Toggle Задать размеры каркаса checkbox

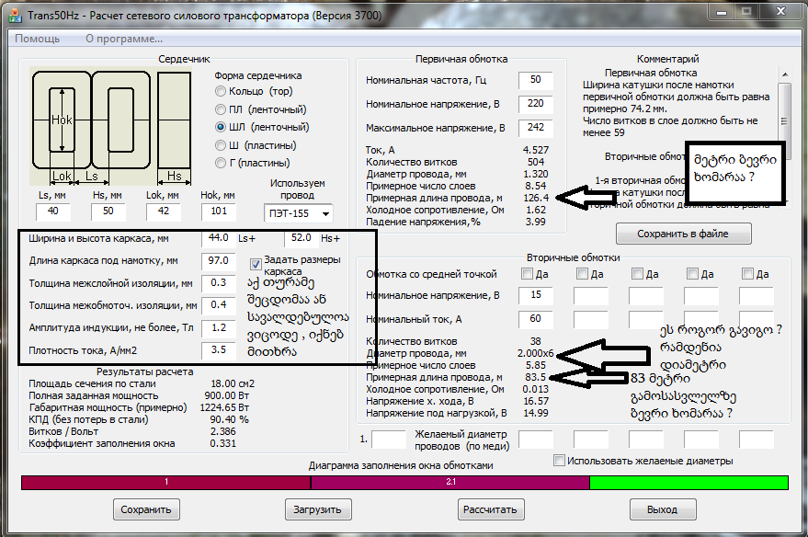point(256,265)
